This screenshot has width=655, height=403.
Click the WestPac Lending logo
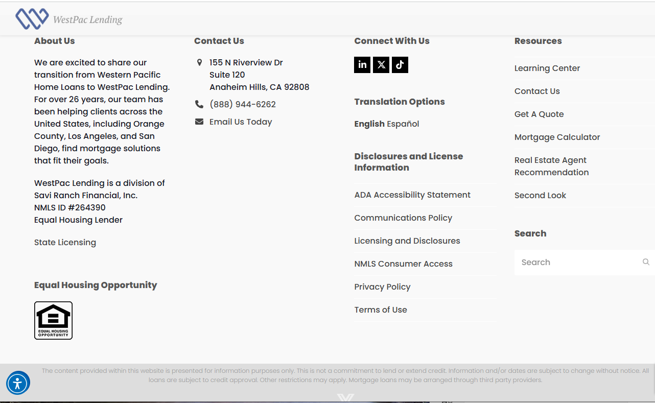(x=69, y=19)
